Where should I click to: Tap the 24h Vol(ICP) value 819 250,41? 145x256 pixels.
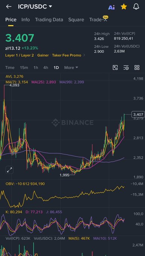point(124,39)
